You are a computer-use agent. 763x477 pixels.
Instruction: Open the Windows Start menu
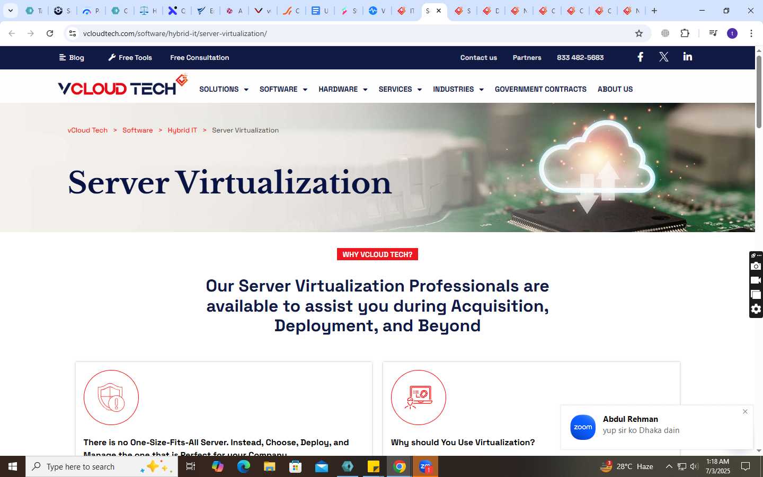click(13, 466)
